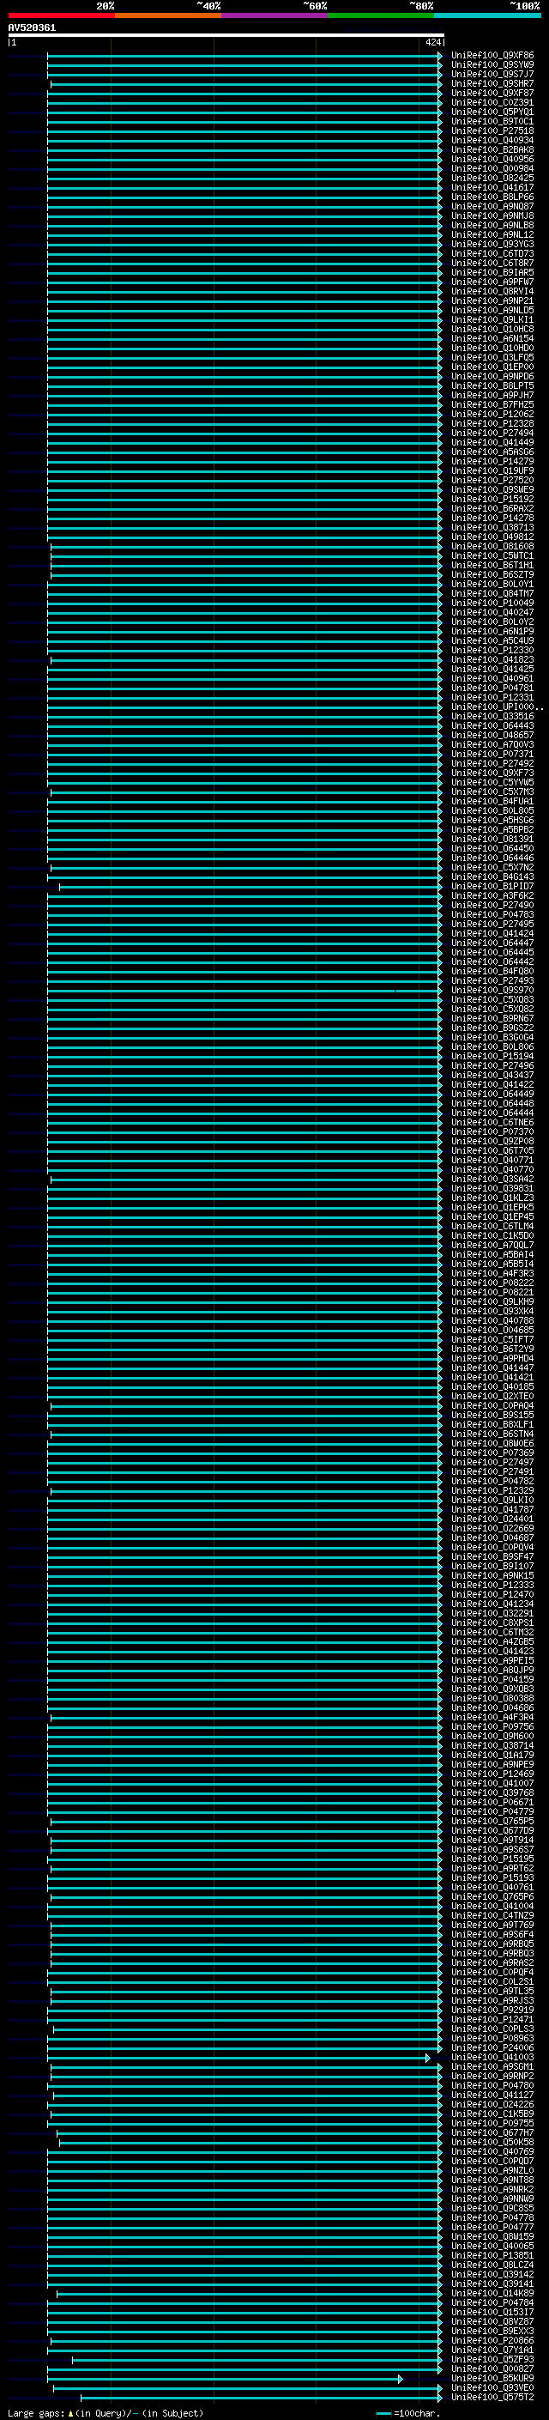Select label UniRef100_Q93YG3
The image size is (549, 2420).
coord(492,245)
